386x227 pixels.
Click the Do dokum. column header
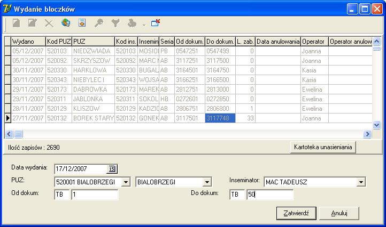click(220, 42)
